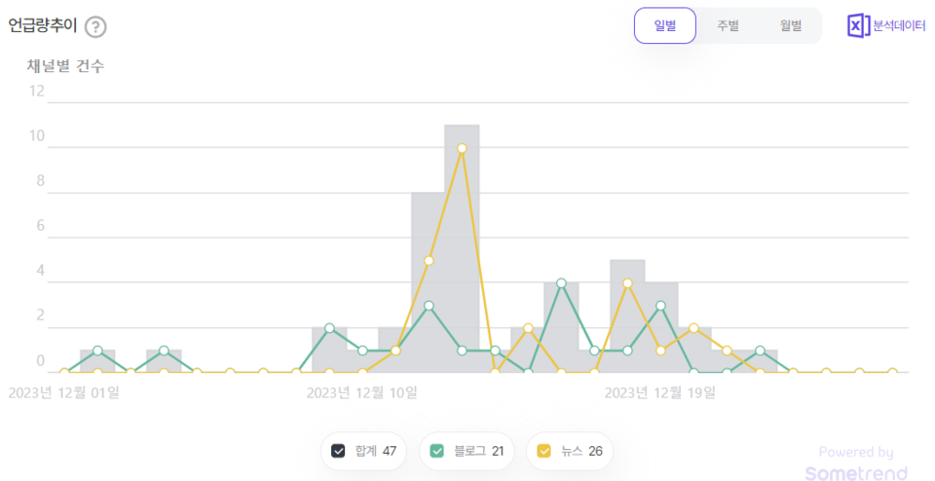Click the 2023년 12월 10일 axis label
This screenshot has height=481, width=935.
click(361, 392)
